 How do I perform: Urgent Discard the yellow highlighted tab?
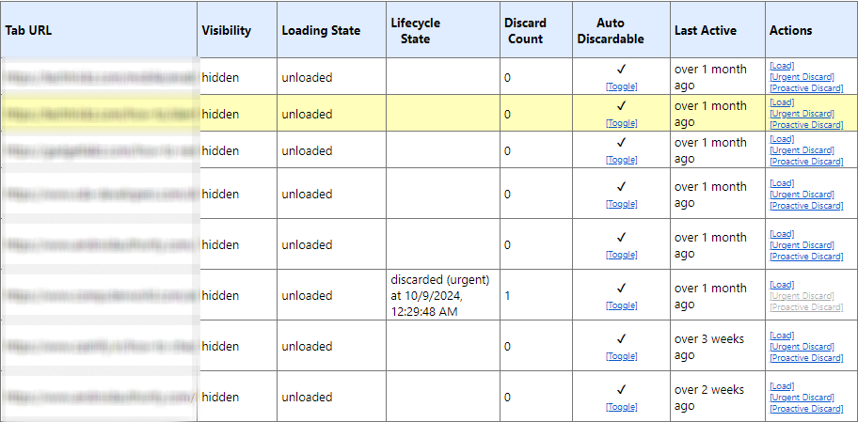pyautogui.click(x=801, y=114)
